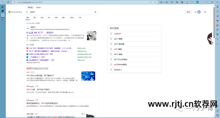220x118 pixels.
Task: Click the blue WiFi7 news thumbnail
Action: (88, 76)
